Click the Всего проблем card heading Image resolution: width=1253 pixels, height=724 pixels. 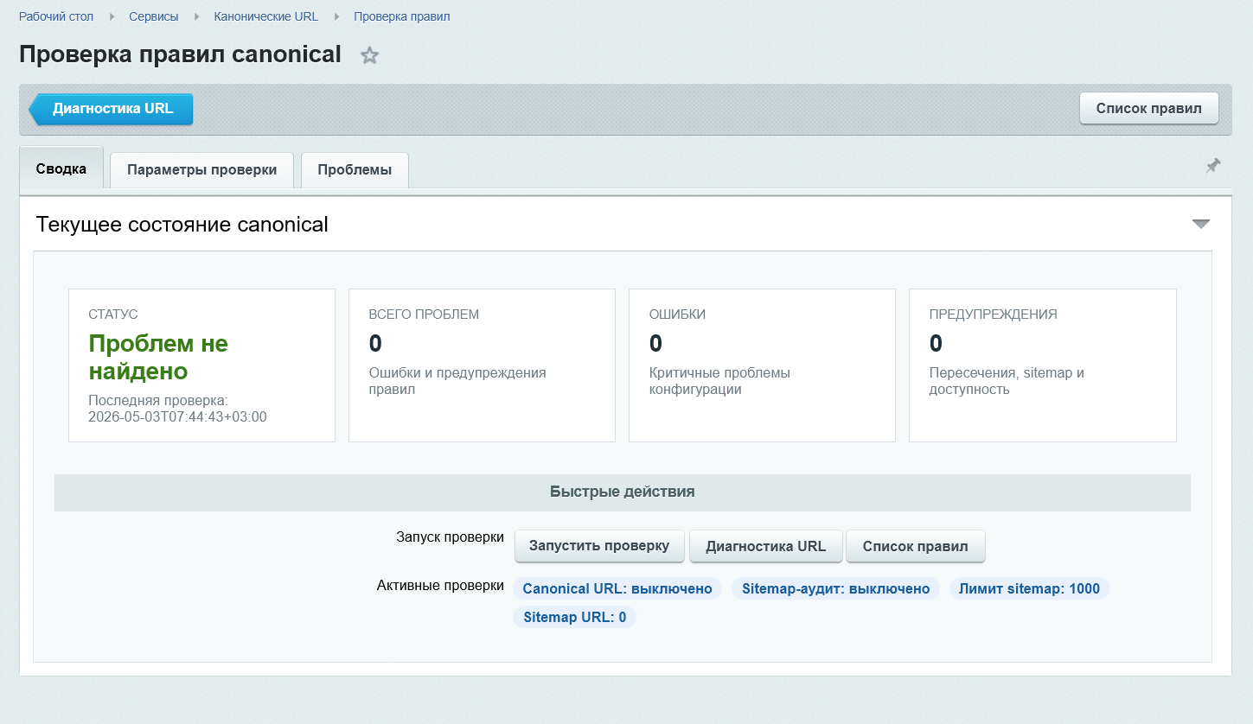pos(424,314)
